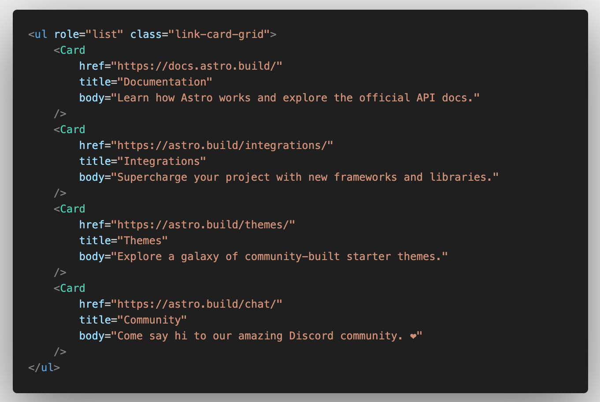
Task: Click the last Card component tag
Action: [x=72, y=288]
